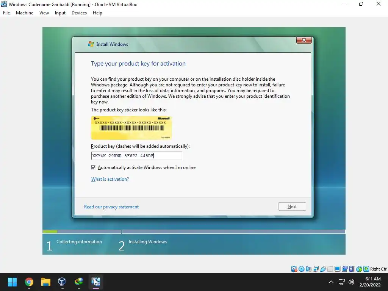Screen dimensions: 388x291
Task: Toggle Automatically activate Windows when I'm online
Action: point(93,167)
